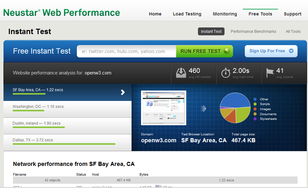Select the Dublin, Ireland location row
Image resolution: width=308 pixels, height=188 pixels.
pos(67,126)
